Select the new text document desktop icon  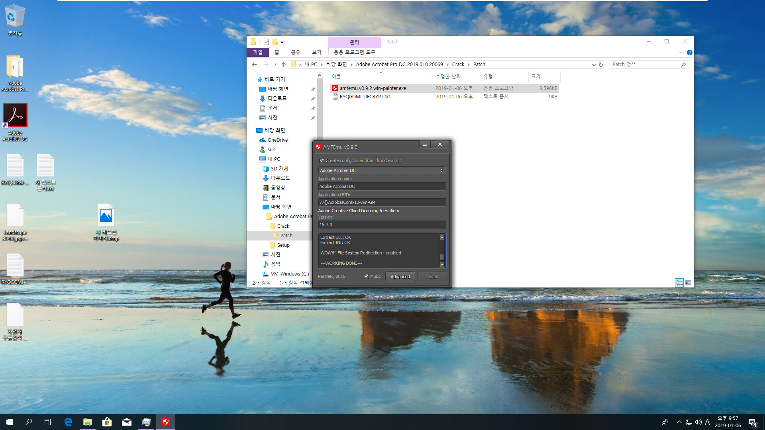click(x=45, y=172)
